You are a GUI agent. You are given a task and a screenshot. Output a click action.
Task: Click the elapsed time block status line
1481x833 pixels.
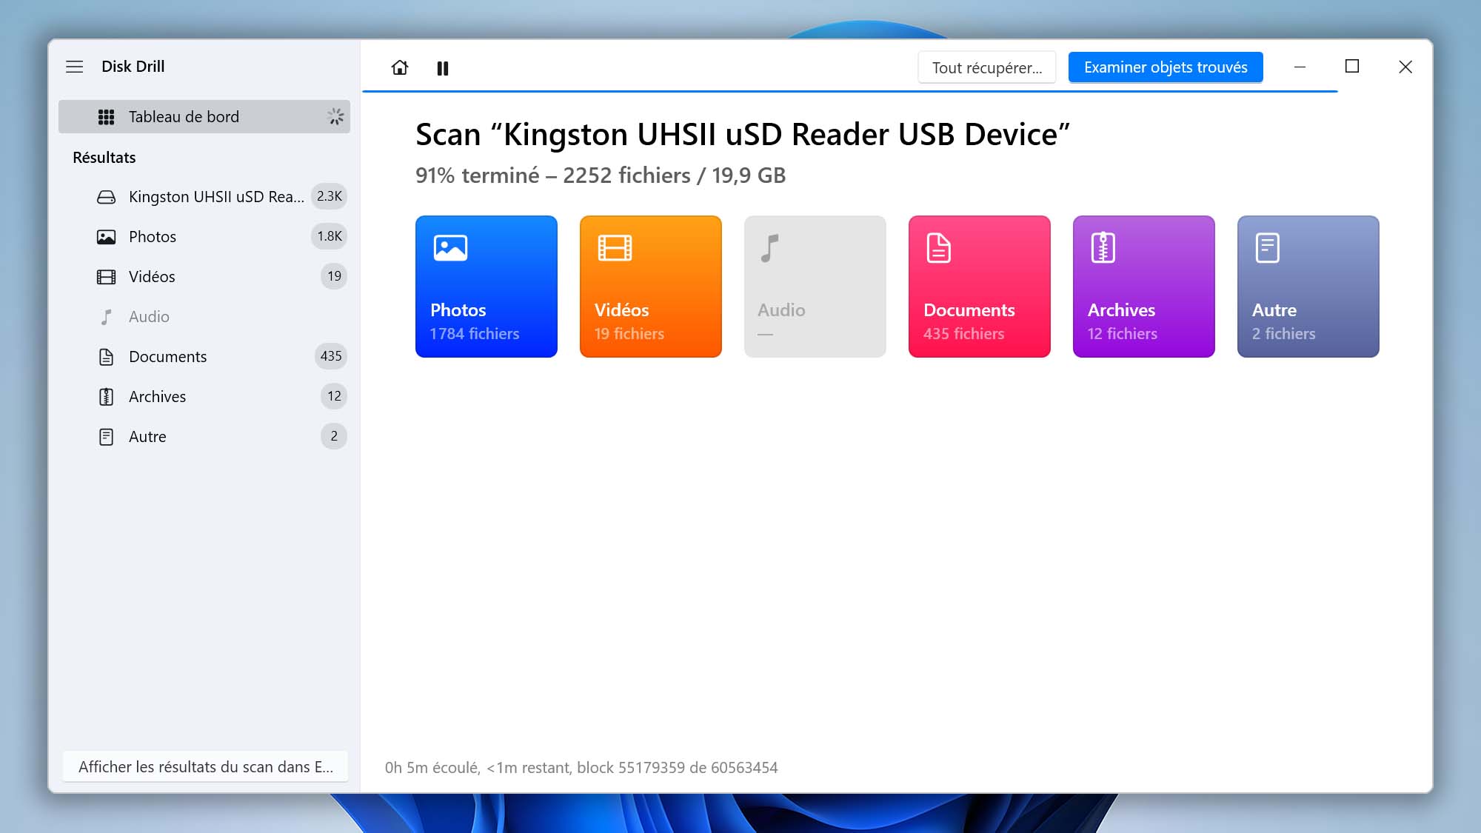[581, 768]
